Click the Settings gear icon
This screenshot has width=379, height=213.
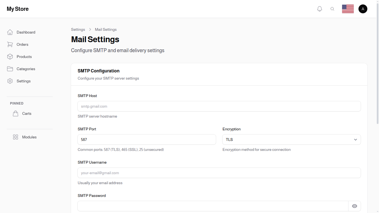(x=10, y=81)
